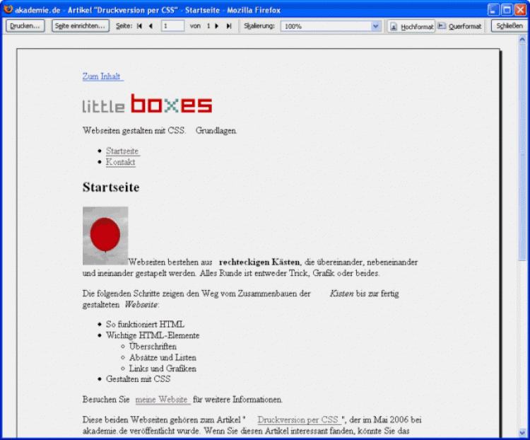Screen dimensions: 530x440
Task: Click the little boxes logo
Action: pos(147,105)
